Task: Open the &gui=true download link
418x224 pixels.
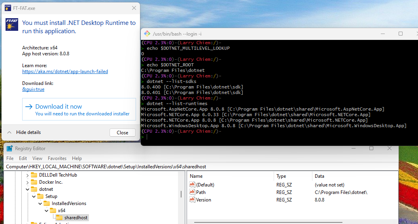Action: coord(33,89)
